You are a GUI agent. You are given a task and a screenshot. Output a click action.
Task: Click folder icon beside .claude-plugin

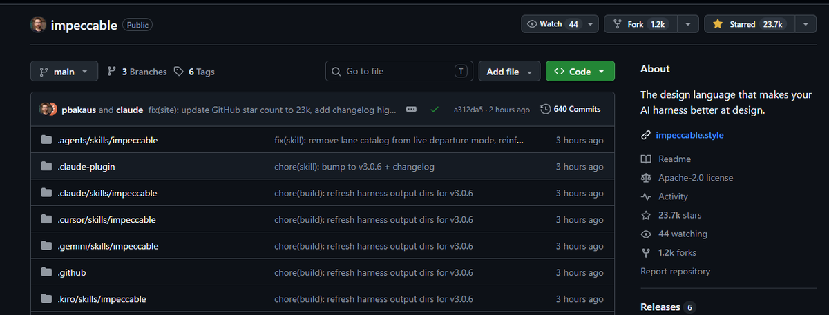pos(46,167)
